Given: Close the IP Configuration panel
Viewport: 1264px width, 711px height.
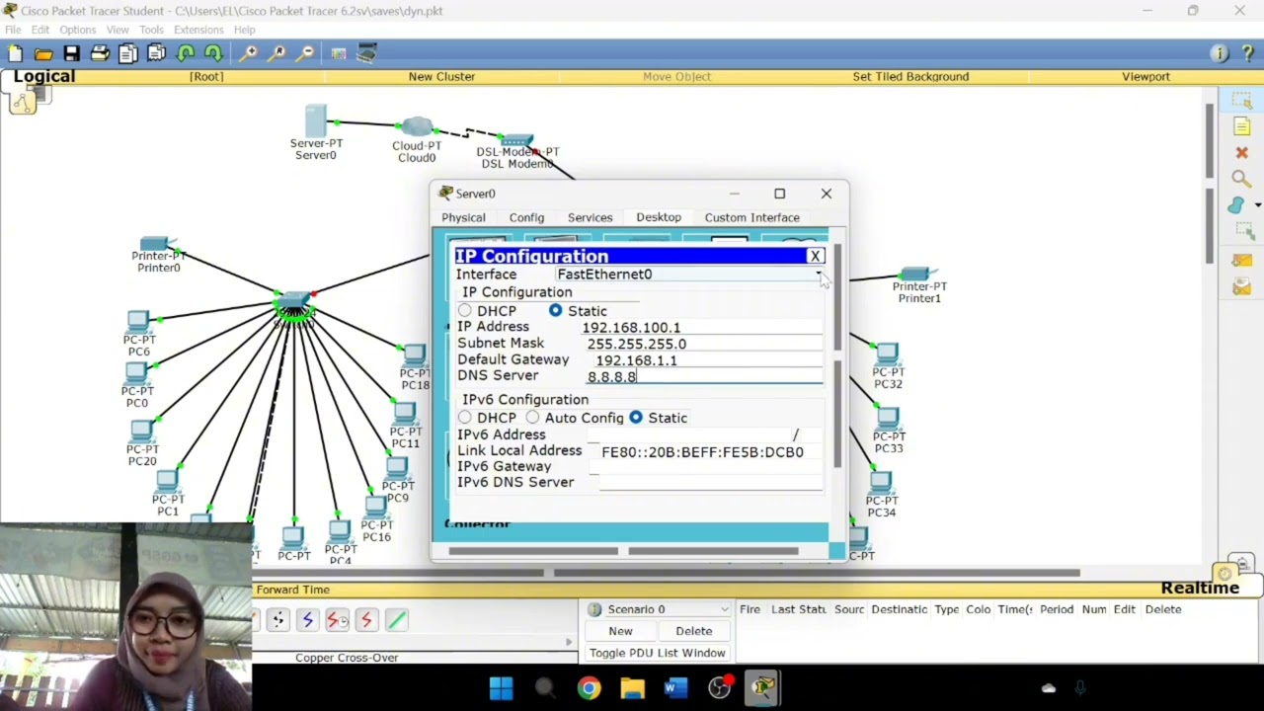Looking at the screenshot, I should point(816,257).
